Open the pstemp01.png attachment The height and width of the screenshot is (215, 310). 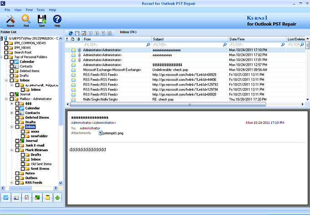coord(111,133)
